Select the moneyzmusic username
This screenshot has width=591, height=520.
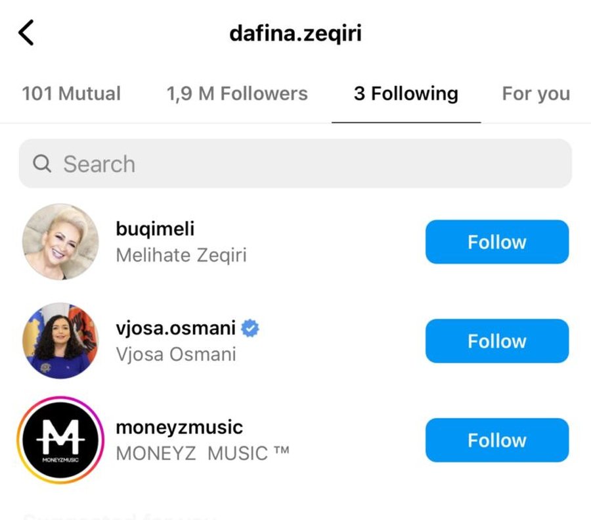(179, 427)
